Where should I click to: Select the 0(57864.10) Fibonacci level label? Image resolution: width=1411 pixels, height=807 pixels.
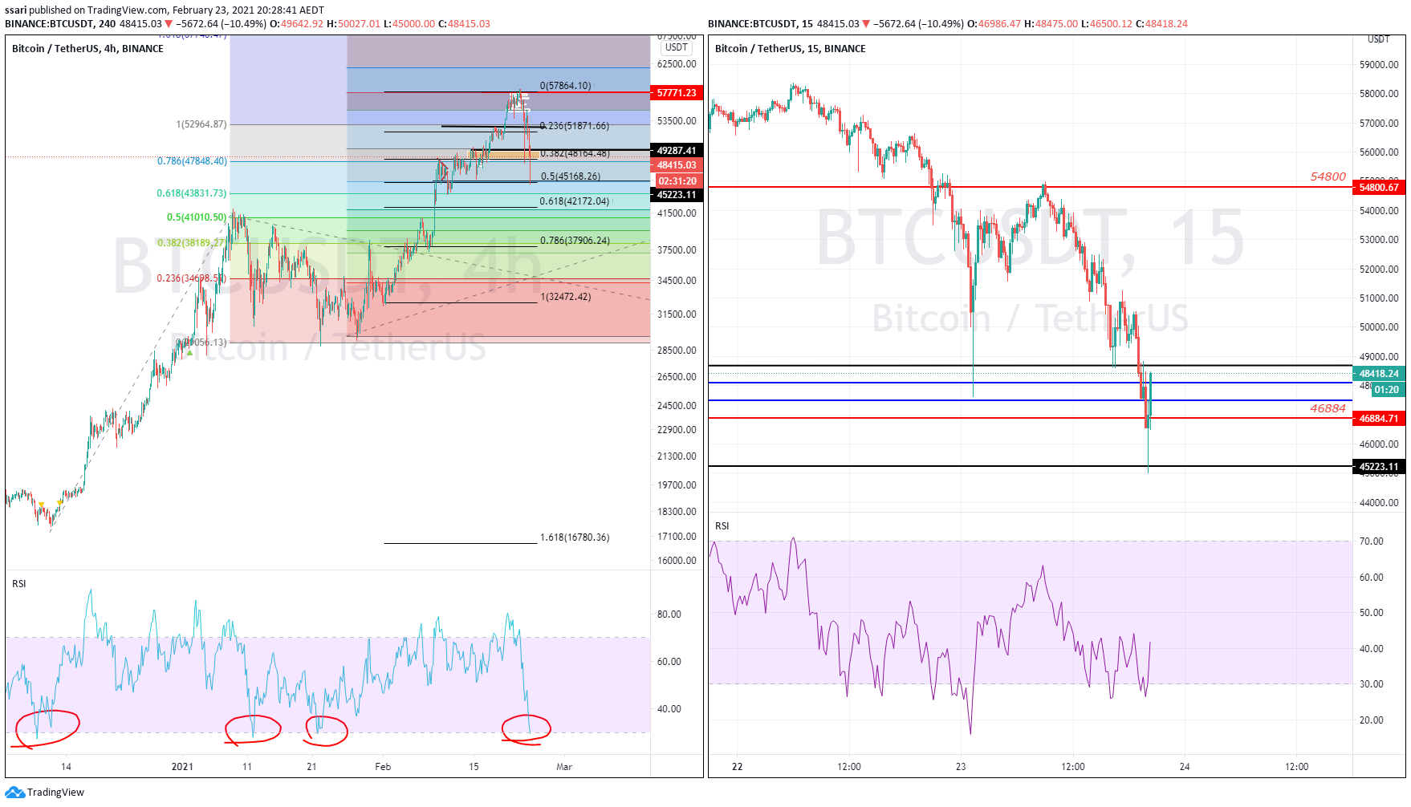click(x=565, y=86)
